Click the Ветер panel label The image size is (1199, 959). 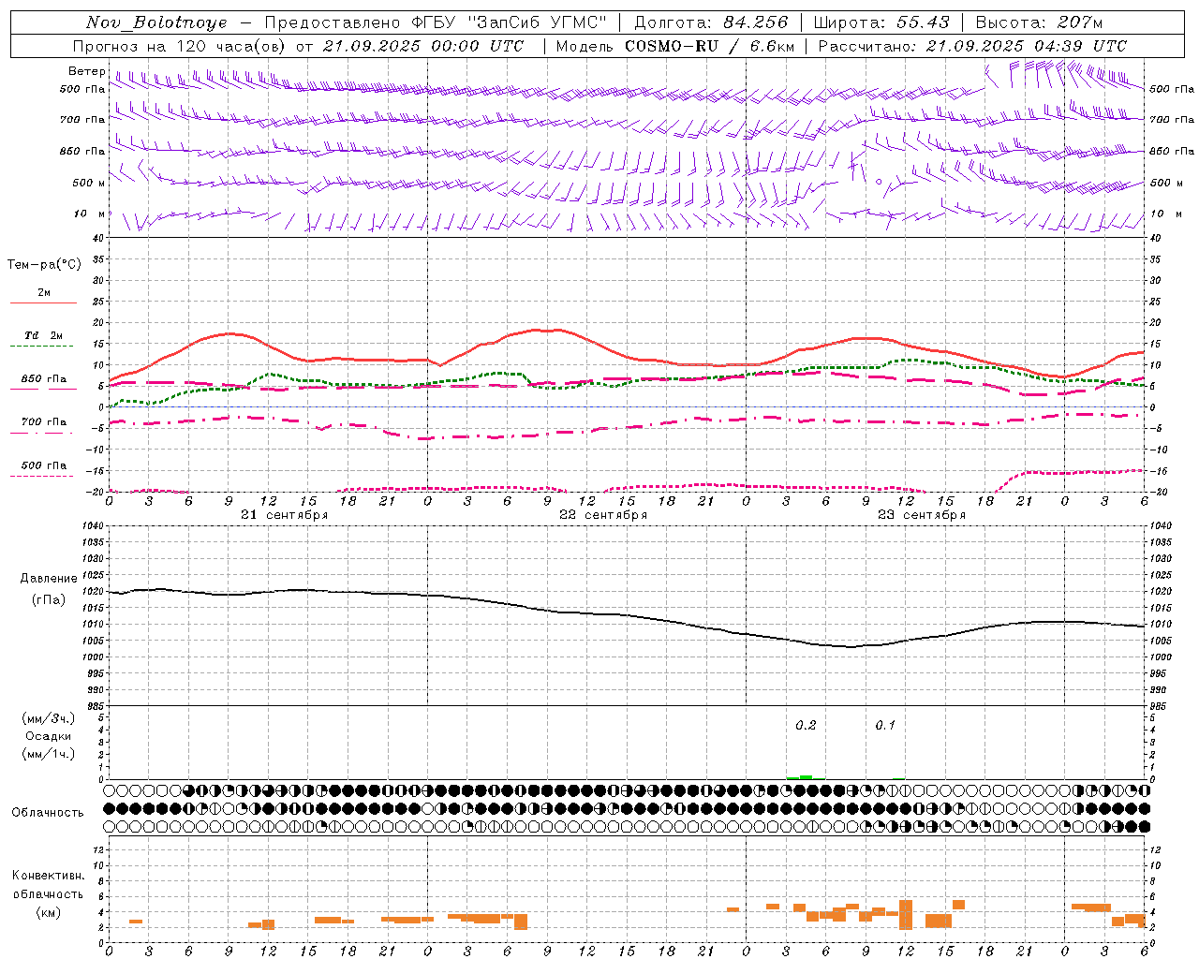coord(86,71)
